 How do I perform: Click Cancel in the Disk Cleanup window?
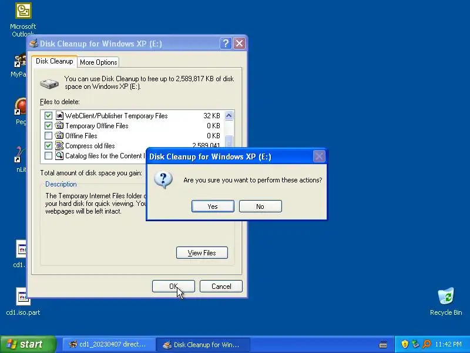click(x=221, y=287)
